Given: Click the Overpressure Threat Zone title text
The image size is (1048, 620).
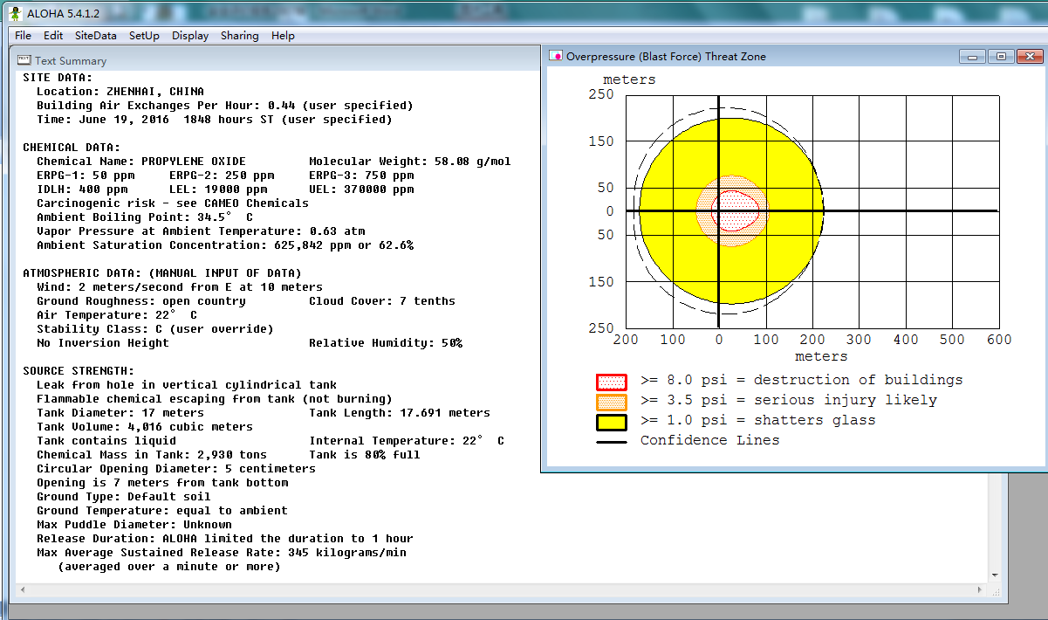Looking at the screenshot, I should point(666,56).
